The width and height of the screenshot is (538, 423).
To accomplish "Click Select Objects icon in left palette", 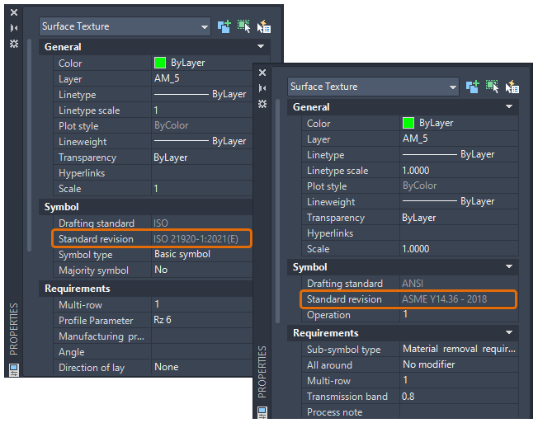I will pos(244,26).
